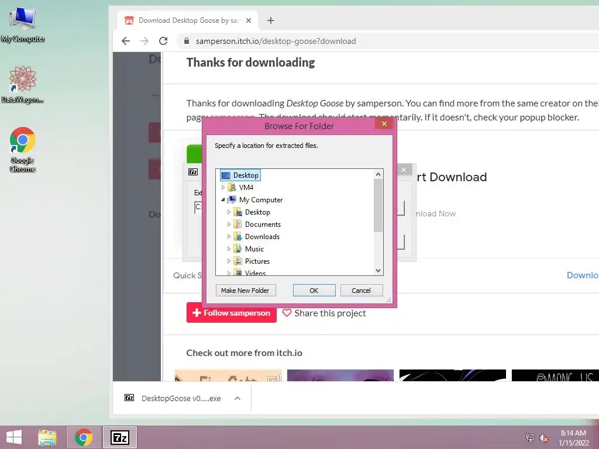Click the lock icon in address bar
Image resolution: width=599 pixels, height=449 pixels.
coord(187,41)
